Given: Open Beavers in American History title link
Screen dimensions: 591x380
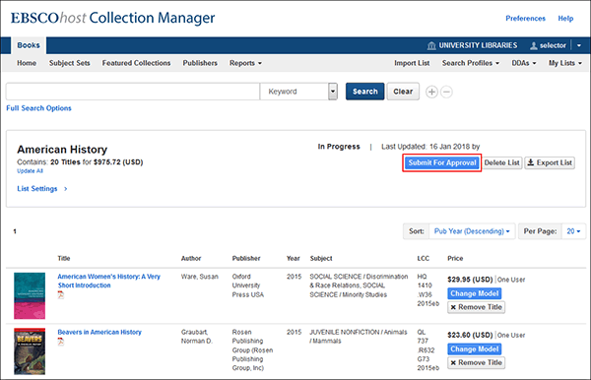Looking at the screenshot, I should (x=99, y=332).
